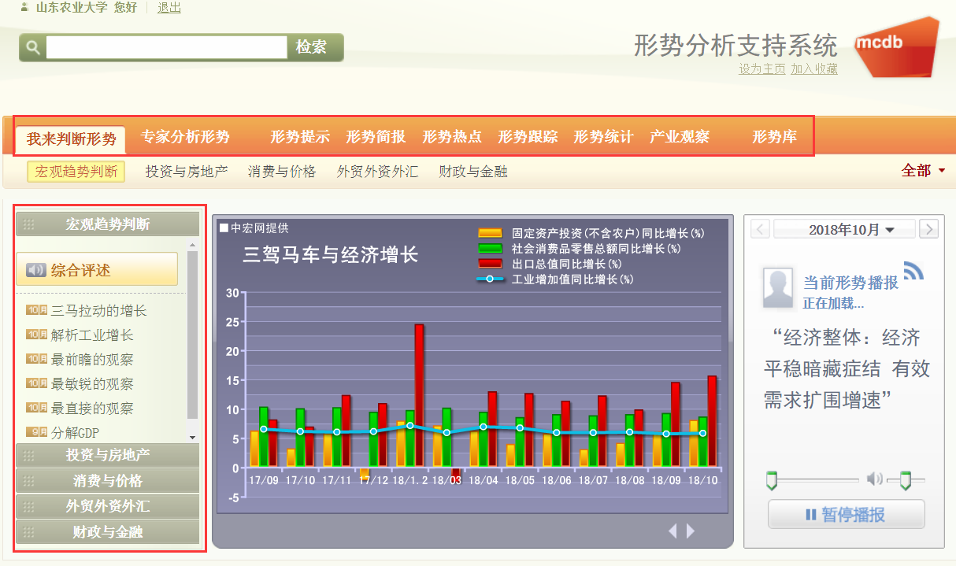Screen dimensions: 956x566
Task: Open the 2018年10月 date dropdown
Action: (x=844, y=230)
